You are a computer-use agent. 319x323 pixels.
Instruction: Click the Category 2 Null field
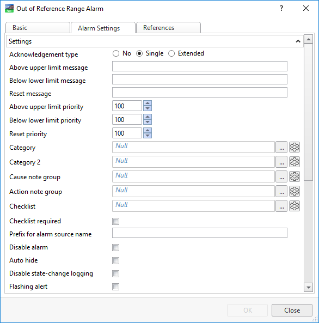click(193, 162)
